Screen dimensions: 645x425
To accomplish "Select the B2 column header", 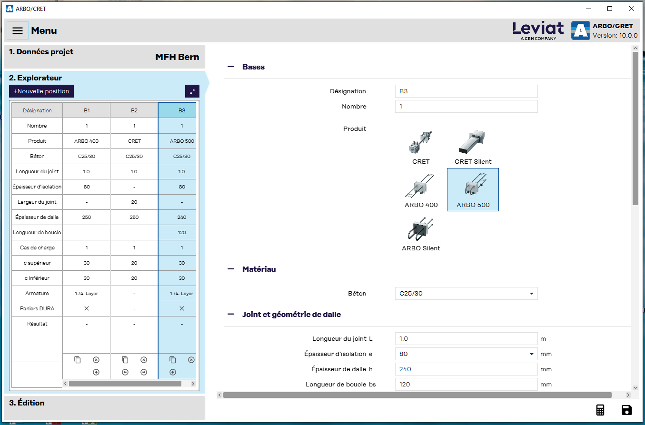I will 134,110.
